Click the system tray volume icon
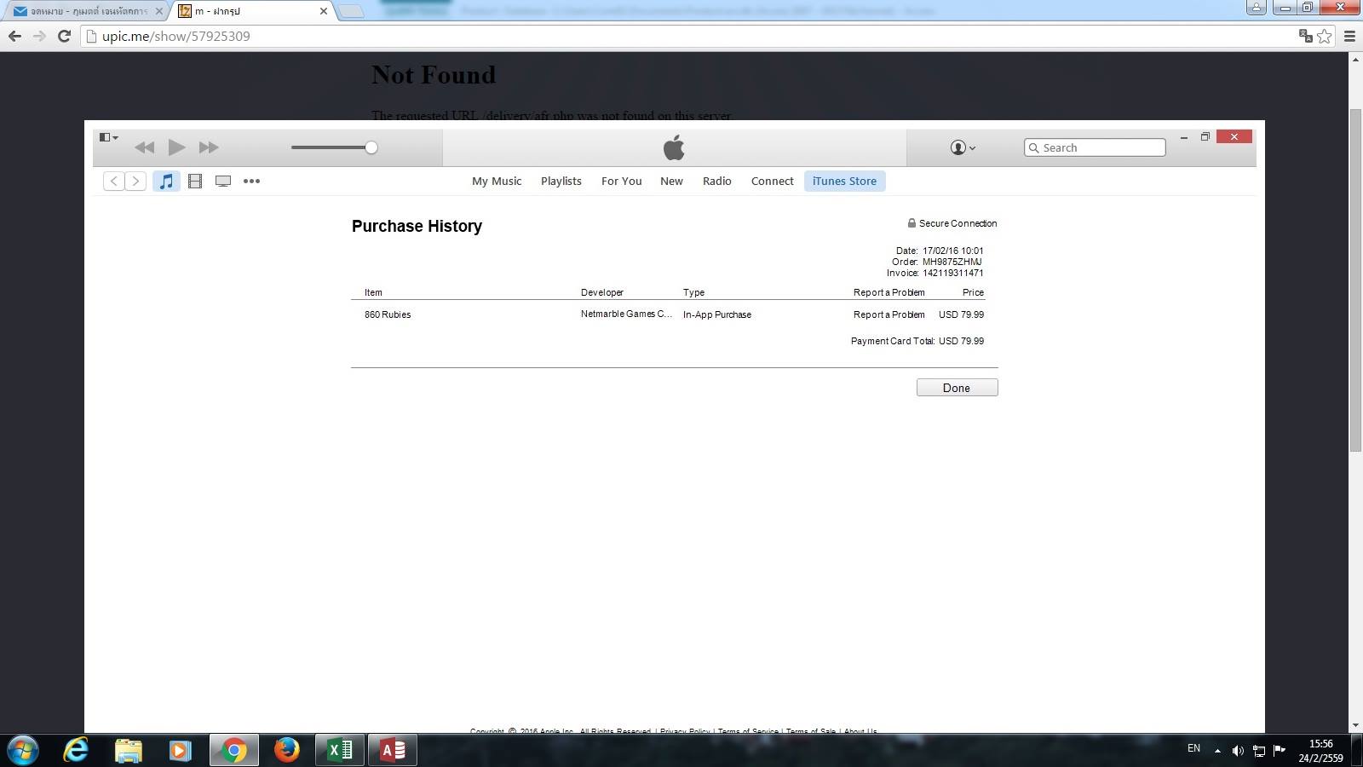 pos(1238,751)
